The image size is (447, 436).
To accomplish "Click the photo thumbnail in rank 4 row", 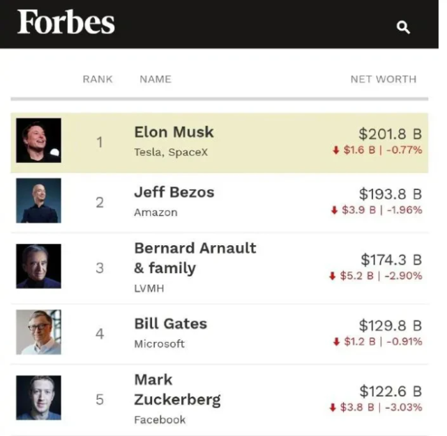I will pyautogui.click(x=39, y=332).
